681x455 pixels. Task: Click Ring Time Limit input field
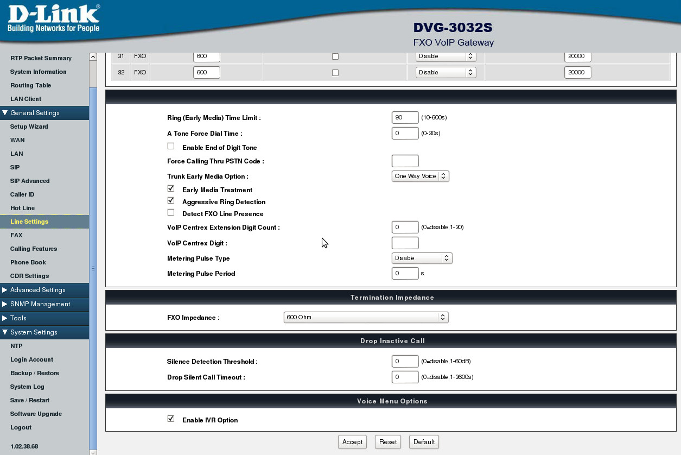(405, 117)
